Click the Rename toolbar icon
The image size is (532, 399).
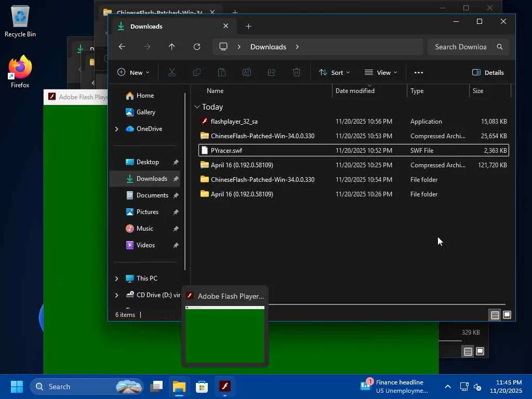tap(247, 72)
